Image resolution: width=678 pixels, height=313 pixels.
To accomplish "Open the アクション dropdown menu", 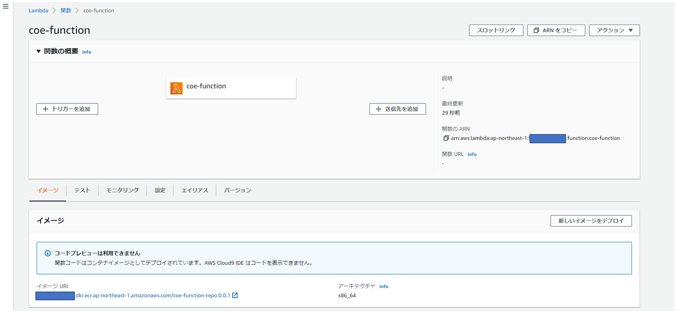I will (614, 30).
